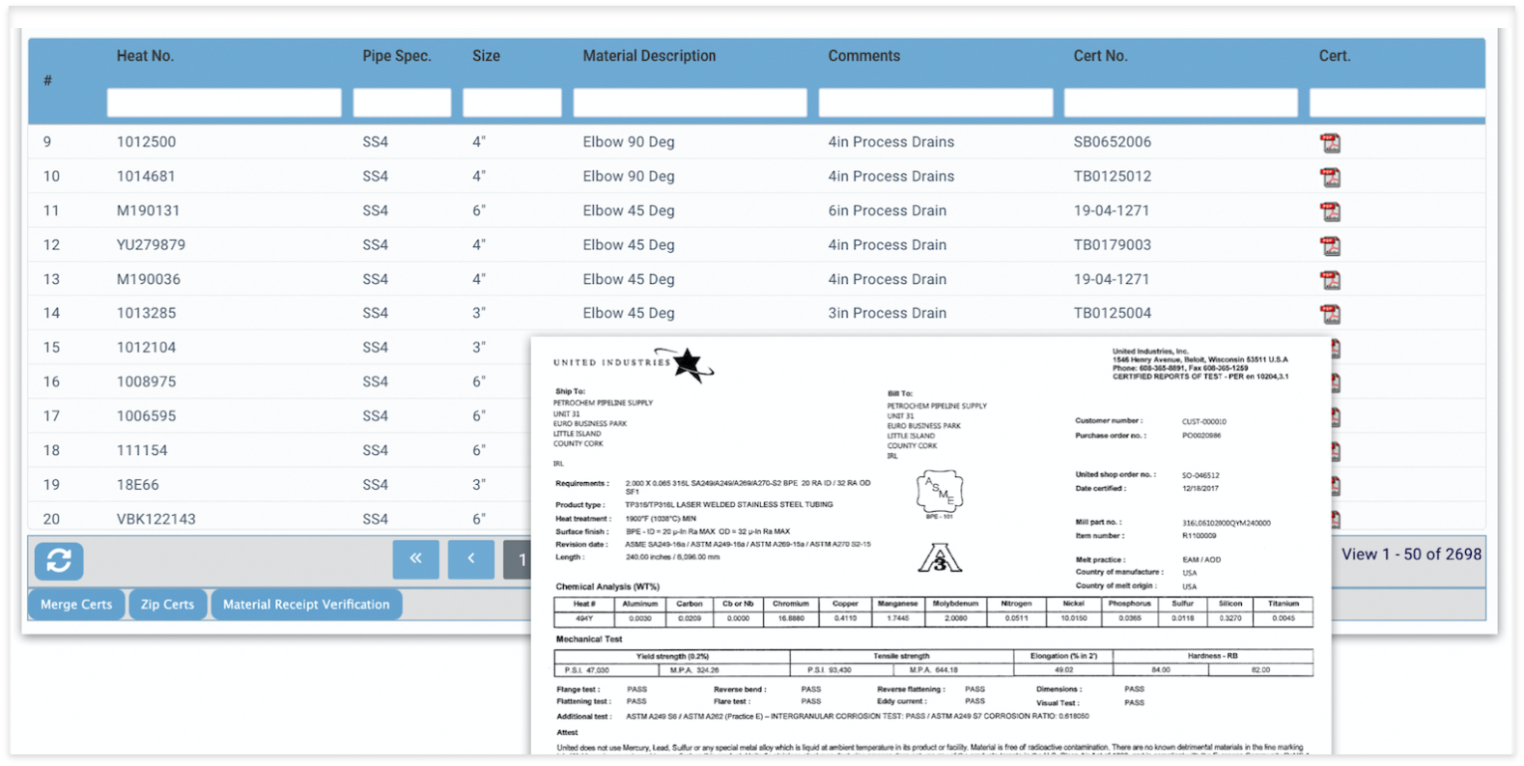Viewport: 1524px width, 766px height.
Task: Click the Comments filter field
Action: coord(936,102)
